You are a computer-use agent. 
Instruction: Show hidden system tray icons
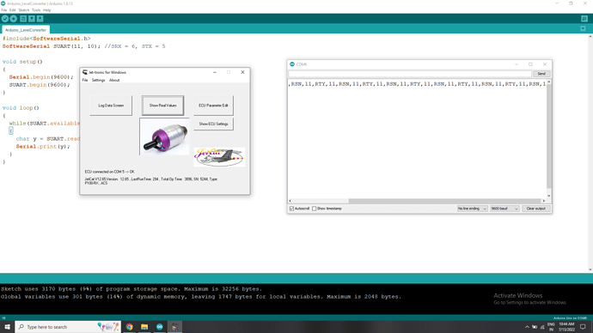coord(527,327)
